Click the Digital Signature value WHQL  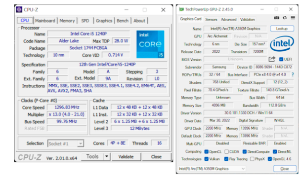pos(279,120)
